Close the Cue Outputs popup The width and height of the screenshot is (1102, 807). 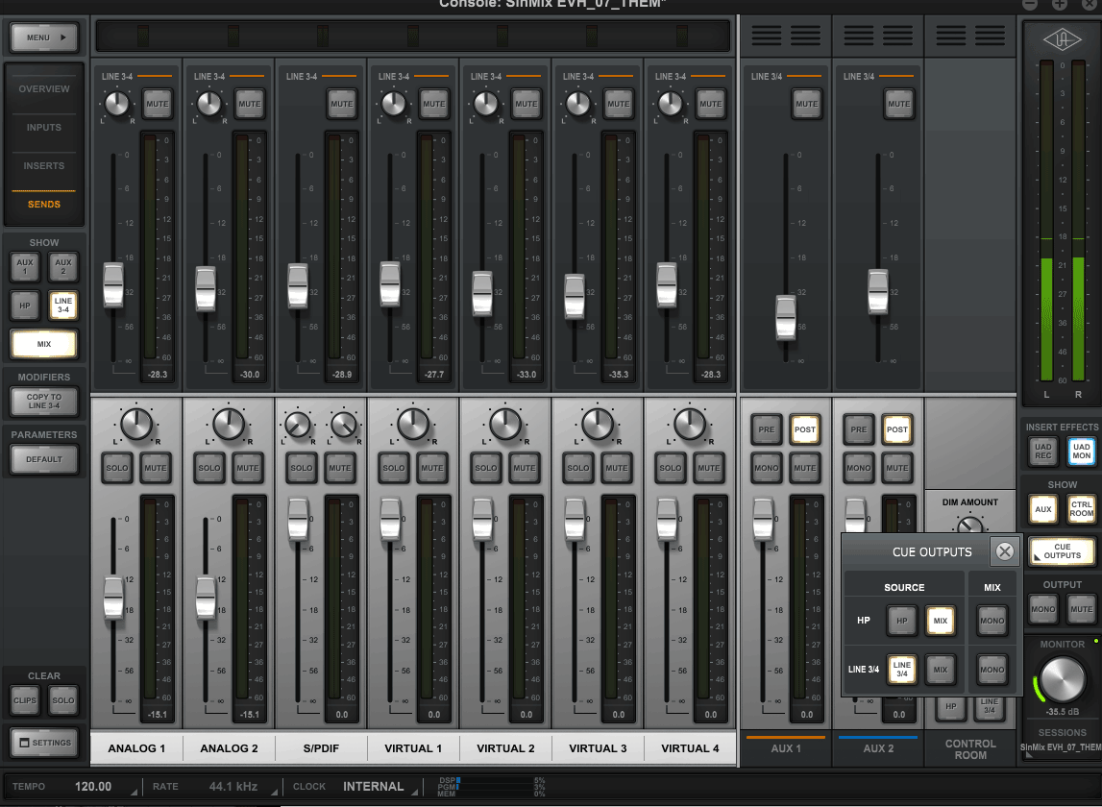1004,551
